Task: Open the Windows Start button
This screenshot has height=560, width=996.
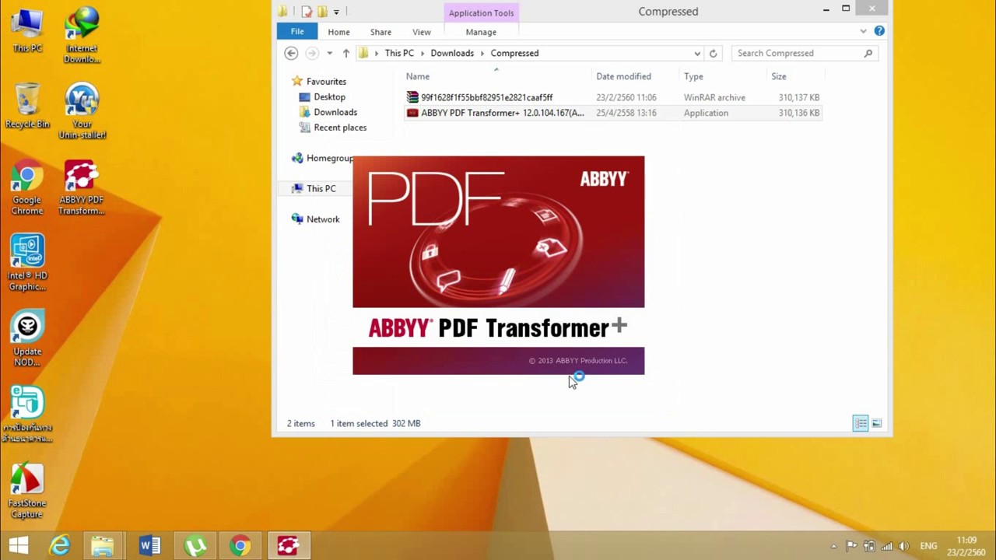Action: coord(19,546)
